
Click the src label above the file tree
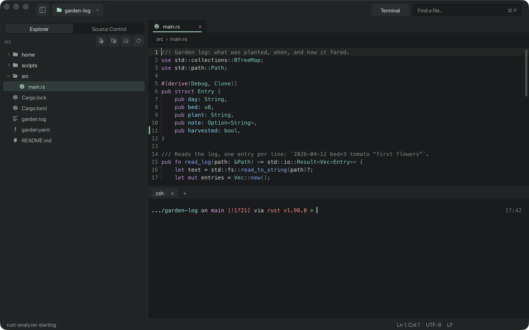[x=8, y=42]
